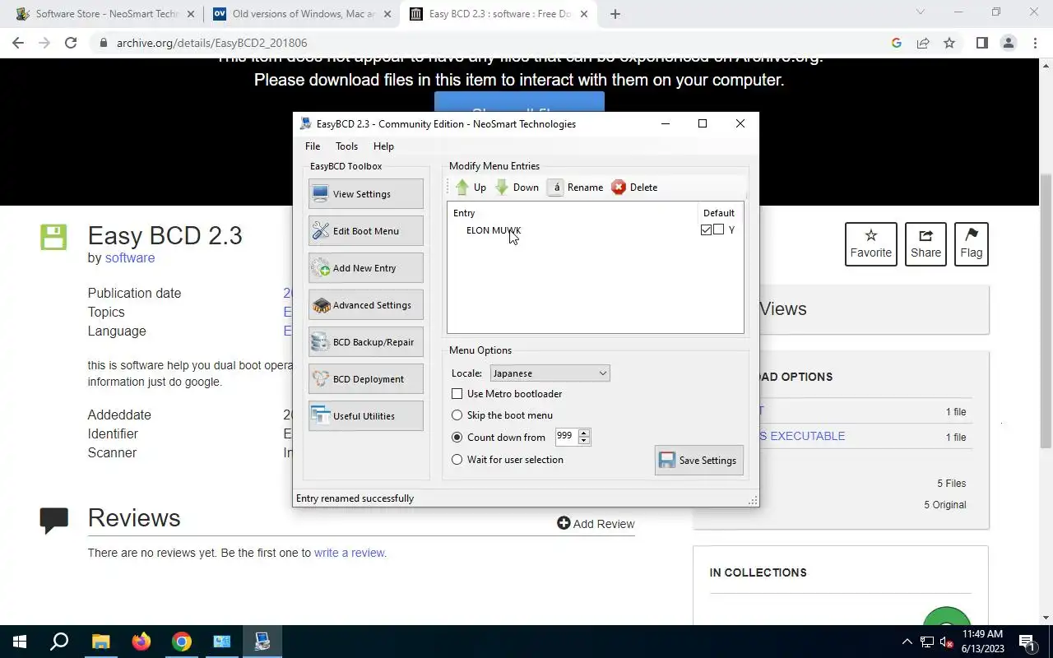Reload the archive.org page
The height and width of the screenshot is (658, 1053).
[71, 43]
